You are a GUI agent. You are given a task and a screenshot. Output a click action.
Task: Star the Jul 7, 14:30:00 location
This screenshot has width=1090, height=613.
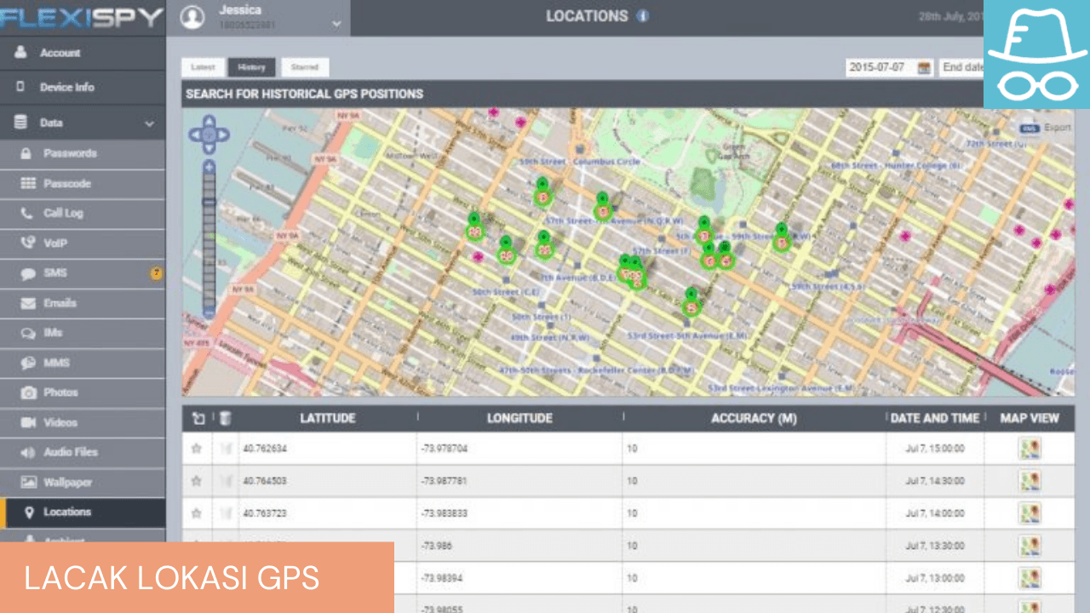[x=197, y=481]
